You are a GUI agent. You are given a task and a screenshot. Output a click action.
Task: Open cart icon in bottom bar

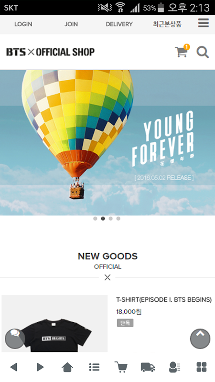121,367
